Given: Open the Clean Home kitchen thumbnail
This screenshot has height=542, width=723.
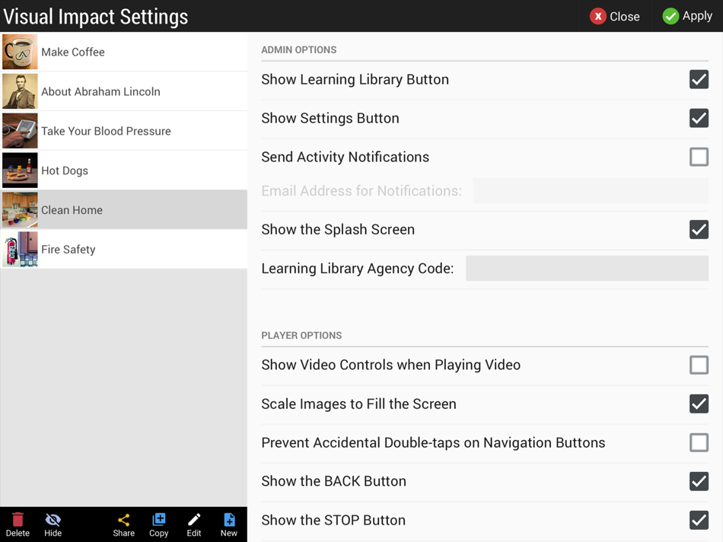Looking at the screenshot, I should click(20, 210).
